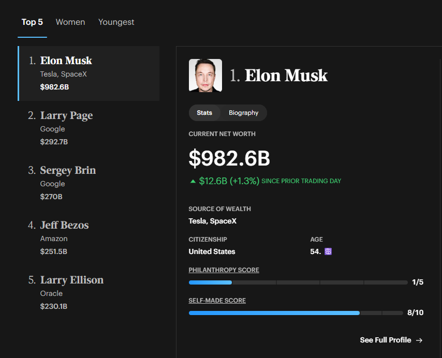Image resolution: width=442 pixels, height=358 pixels.
Task: Click the Elon Musk heading in the detail panel
Action: (x=286, y=76)
